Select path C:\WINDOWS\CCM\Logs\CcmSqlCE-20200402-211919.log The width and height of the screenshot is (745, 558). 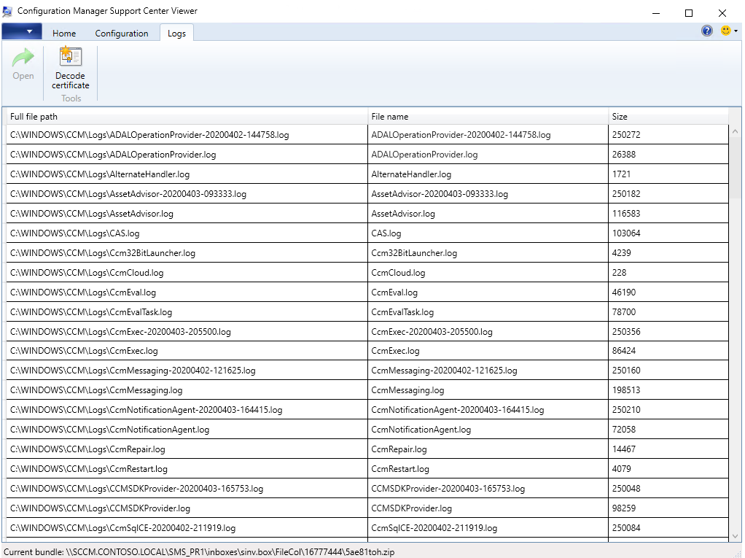click(123, 528)
